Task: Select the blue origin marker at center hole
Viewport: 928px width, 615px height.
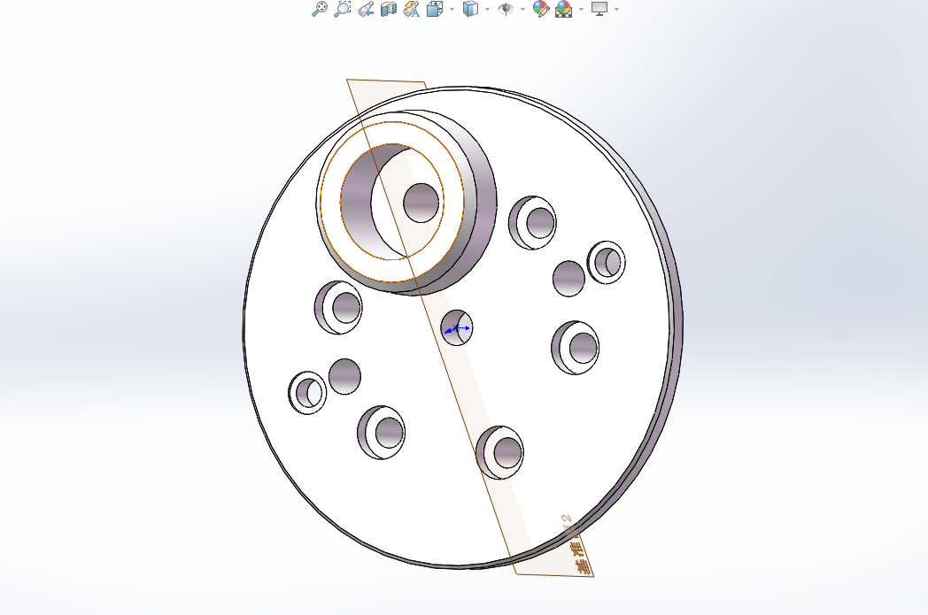Action: (x=456, y=328)
